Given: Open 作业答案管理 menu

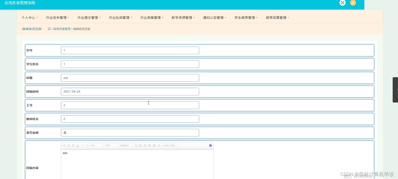Looking at the screenshot, I should tap(152, 18).
